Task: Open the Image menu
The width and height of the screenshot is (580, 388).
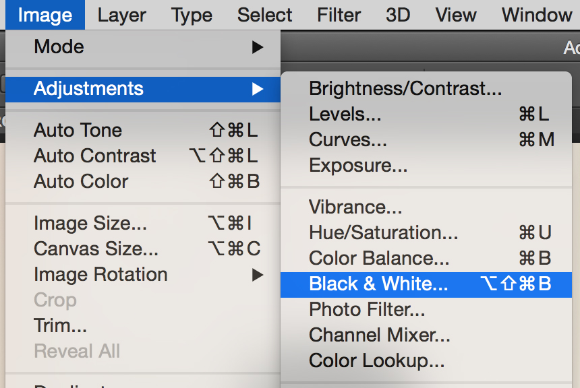Action: click(45, 15)
